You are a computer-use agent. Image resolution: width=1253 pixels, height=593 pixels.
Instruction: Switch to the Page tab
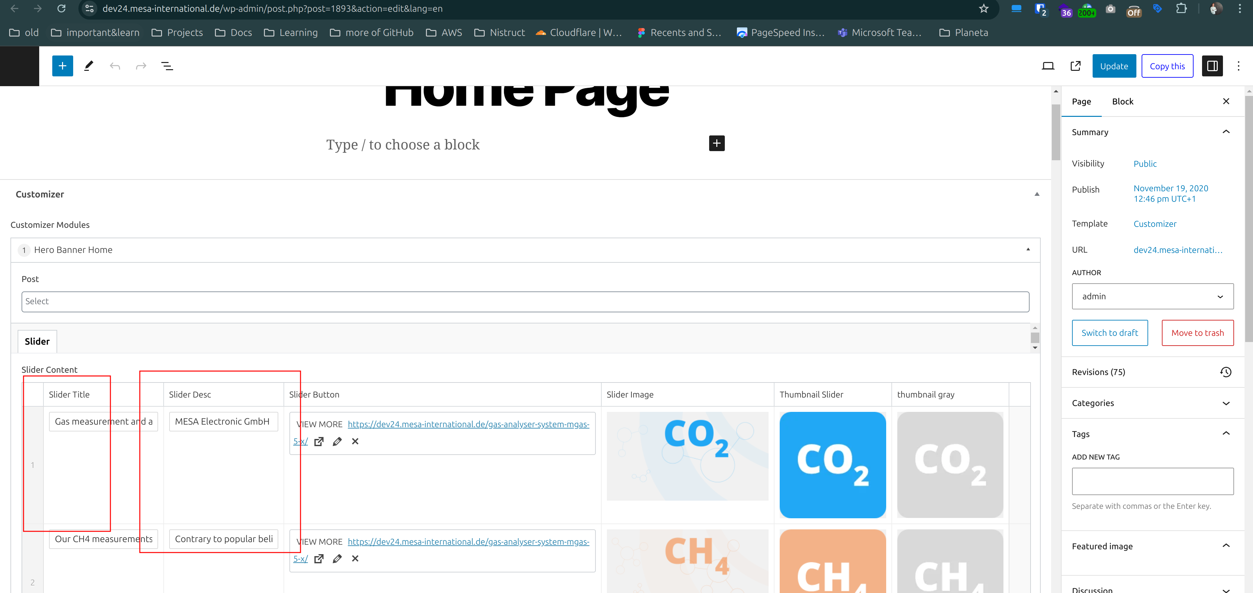pos(1081,101)
